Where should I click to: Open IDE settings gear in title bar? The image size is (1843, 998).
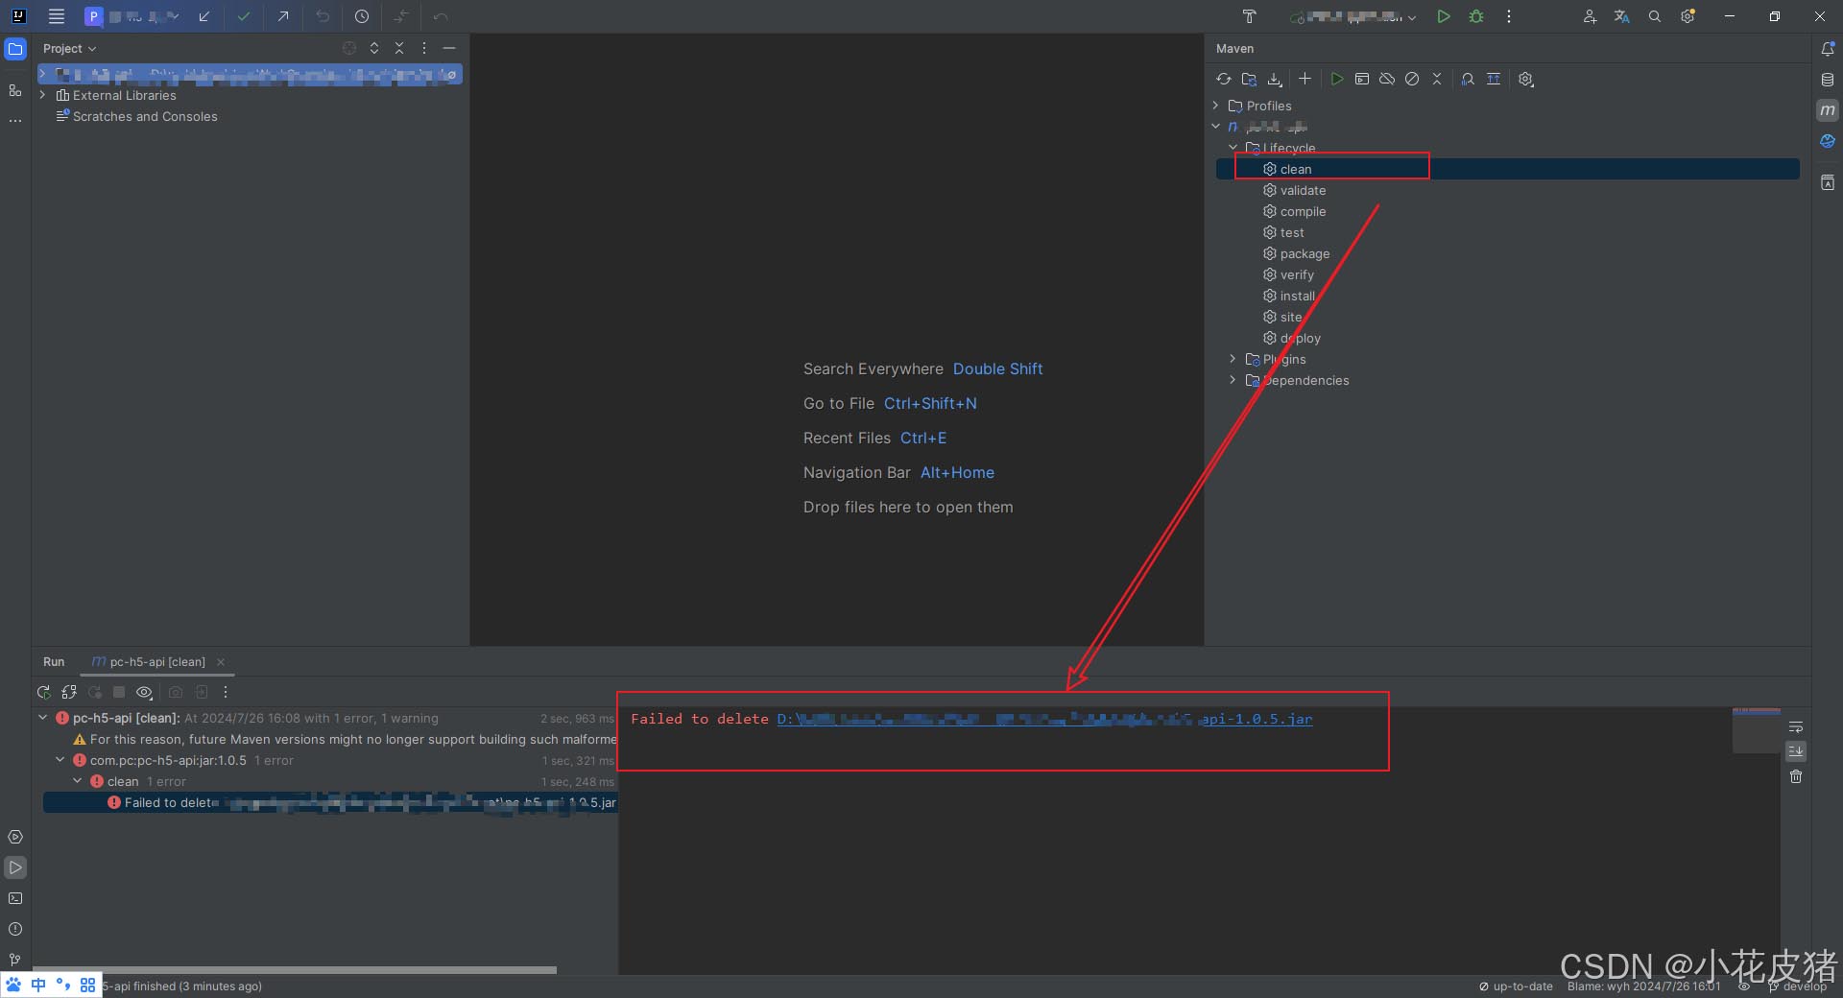coord(1688,16)
